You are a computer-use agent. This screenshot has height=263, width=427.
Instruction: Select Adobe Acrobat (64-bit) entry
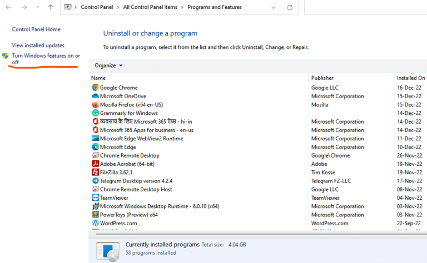coord(127,164)
